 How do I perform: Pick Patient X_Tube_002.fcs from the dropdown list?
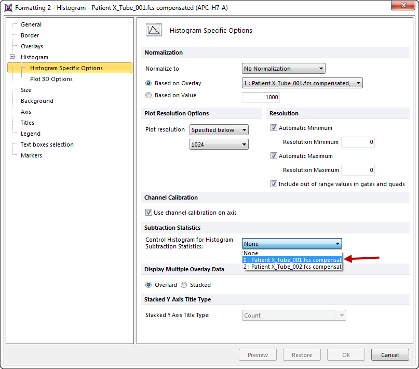point(292,267)
